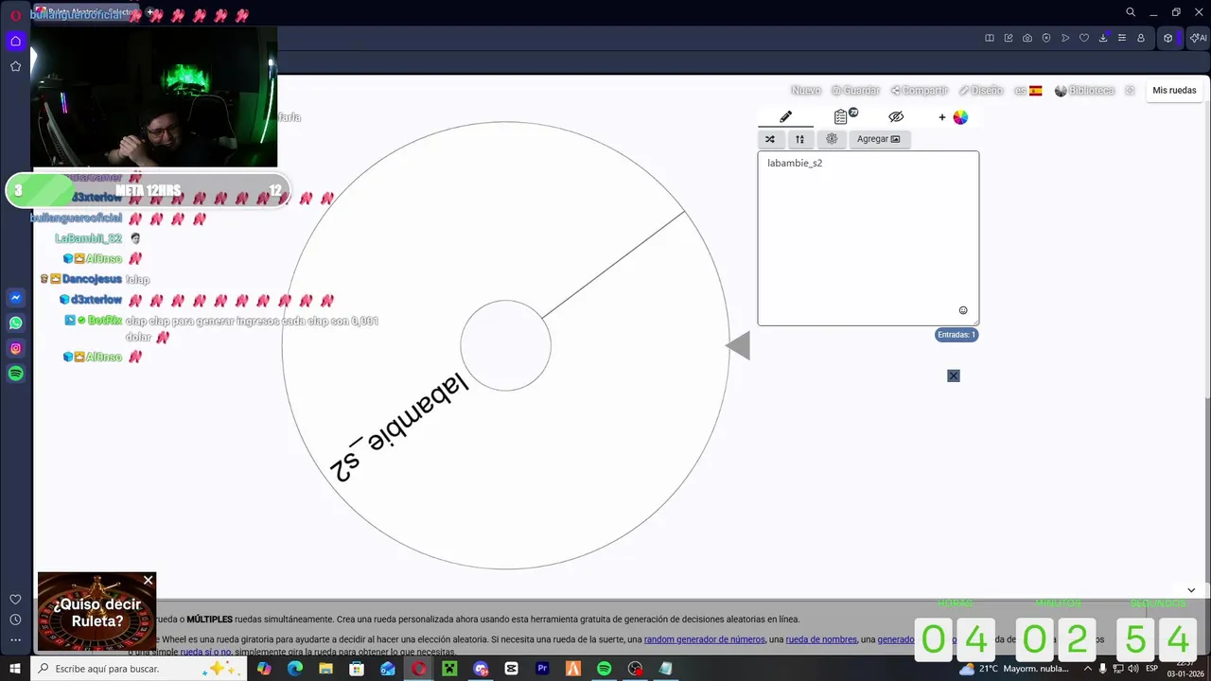This screenshot has height=681, width=1211.
Task: Click the Entradas: 1 badge
Action: pyautogui.click(x=957, y=335)
